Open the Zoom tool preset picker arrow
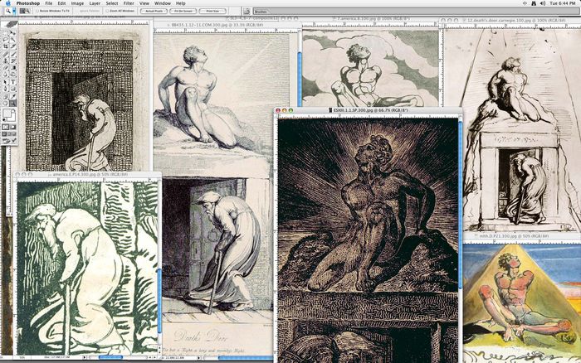This screenshot has width=581, height=363. [14, 11]
